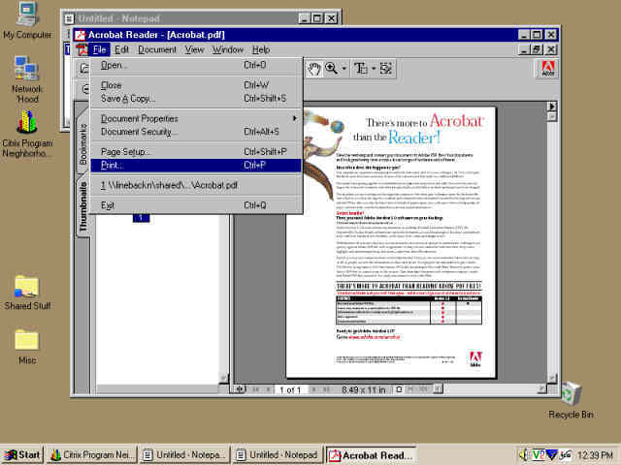The width and height of the screenshot is (621, 465).
Task: Open the Zoom tool dropdown arrow
Action: click(x=343, y=68)
